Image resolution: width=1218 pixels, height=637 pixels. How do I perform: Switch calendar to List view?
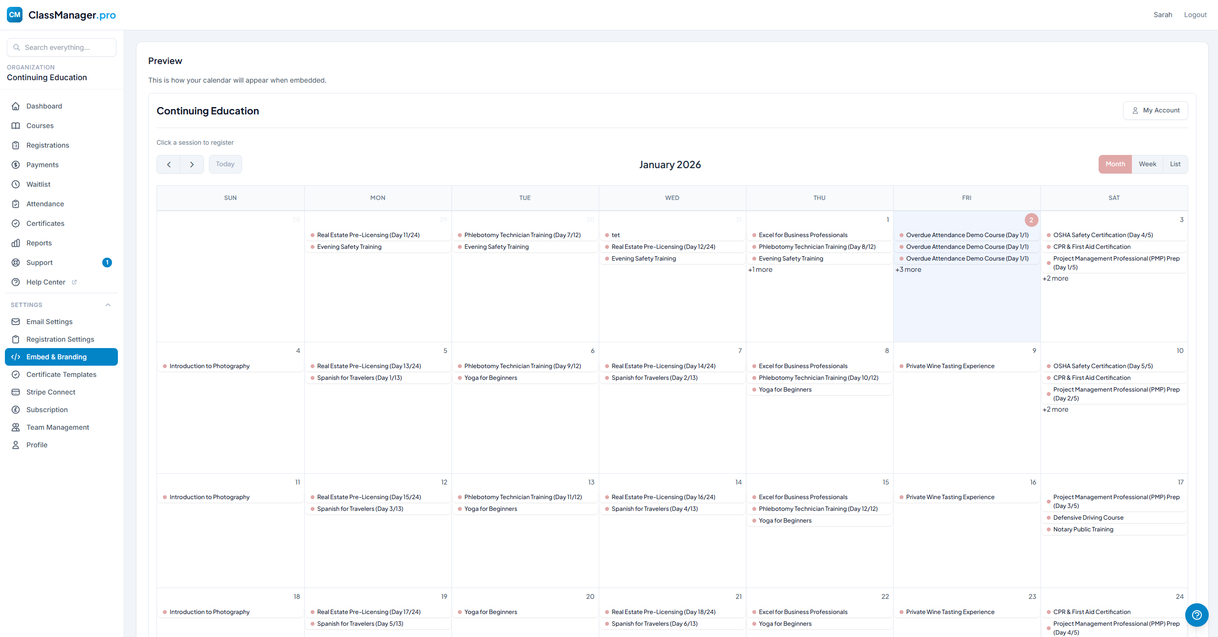(x=1175, y=164)
